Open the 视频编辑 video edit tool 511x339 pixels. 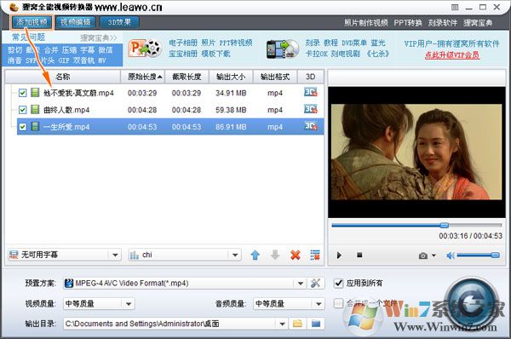click(x=75, y=22)
